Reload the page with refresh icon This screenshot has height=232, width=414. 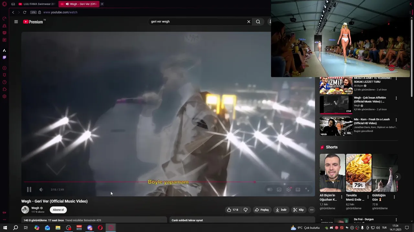pos(25,12)
